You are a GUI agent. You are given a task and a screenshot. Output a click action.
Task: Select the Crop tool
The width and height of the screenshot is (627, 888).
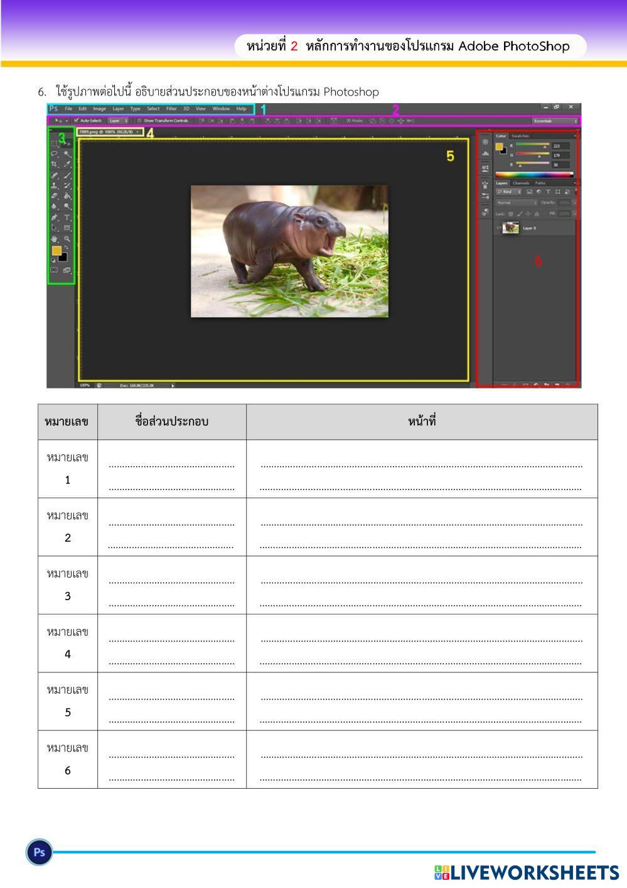pos(55,165)
